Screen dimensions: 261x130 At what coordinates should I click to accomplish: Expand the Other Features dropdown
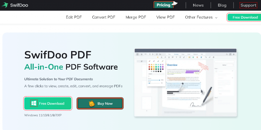(x=201, y=17)
